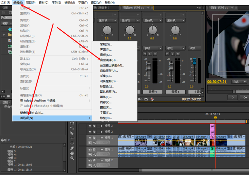Click set display style icon on Audio 1 track
The height and width of the screenshot is (175, 249).
click(x=90, y=154)
